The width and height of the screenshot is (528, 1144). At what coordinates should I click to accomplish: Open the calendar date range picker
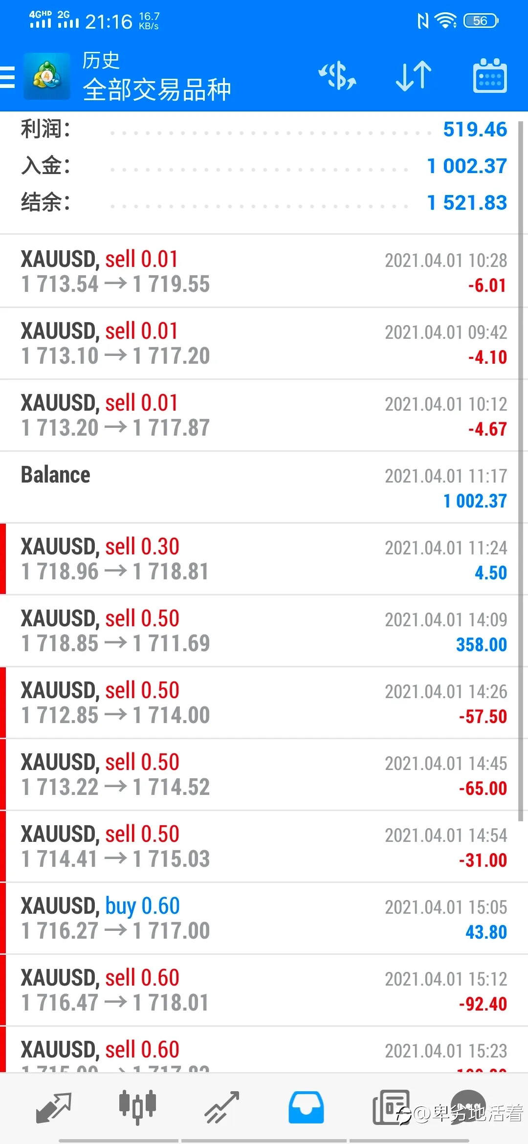pos(490,76)
